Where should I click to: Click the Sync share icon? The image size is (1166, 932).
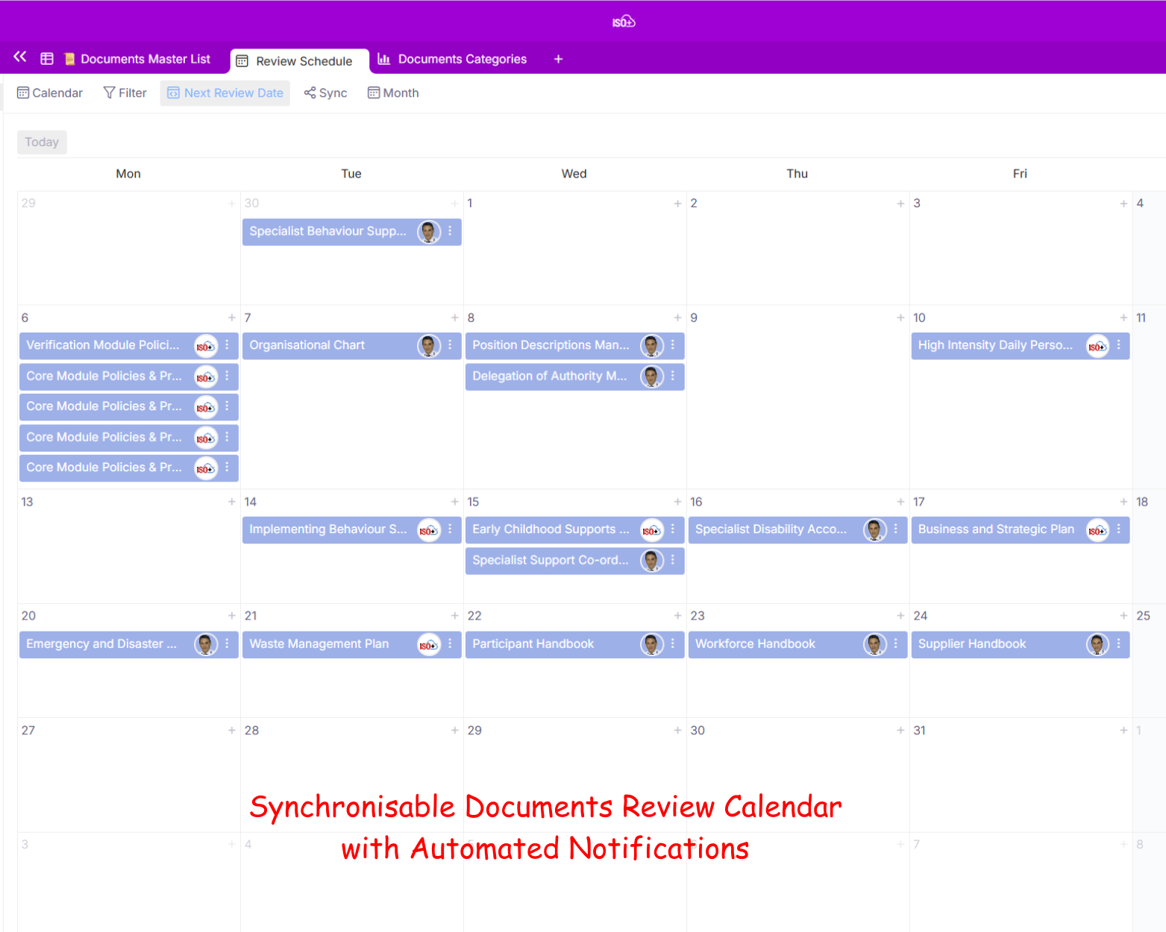pos(310,93)
